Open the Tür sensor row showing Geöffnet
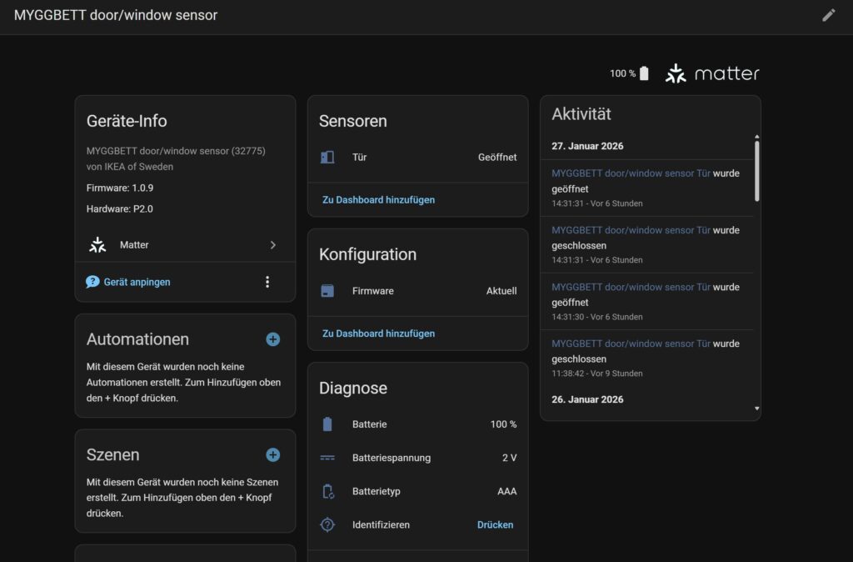Screen dimensions: 853x562 (x=417, y=157)
